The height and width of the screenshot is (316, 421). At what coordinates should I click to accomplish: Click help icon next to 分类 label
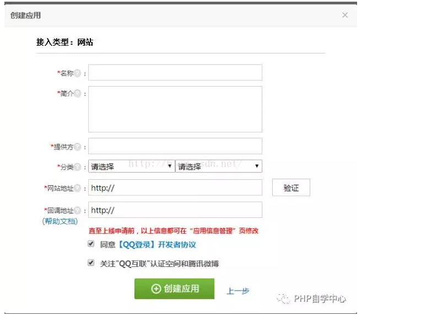coord(77,167)
